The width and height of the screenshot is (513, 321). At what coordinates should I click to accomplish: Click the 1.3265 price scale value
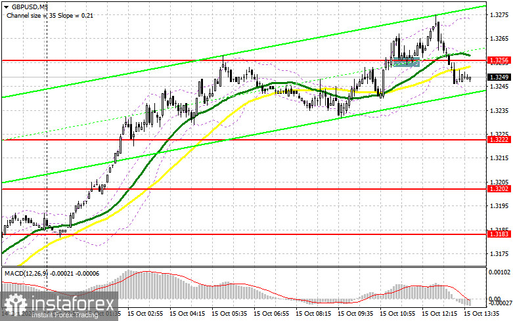(499, 39)
